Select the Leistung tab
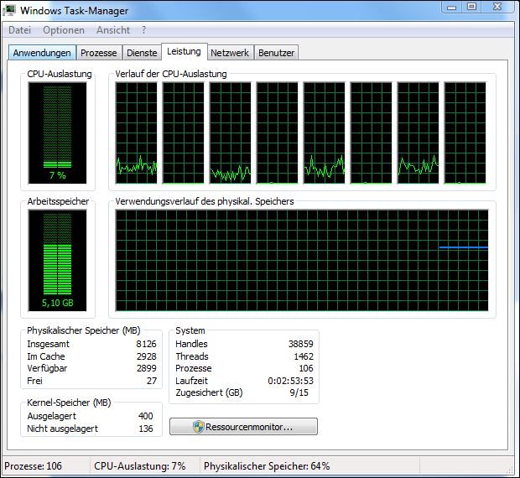The width and height of the screenshot is (520, 478). 184,51
